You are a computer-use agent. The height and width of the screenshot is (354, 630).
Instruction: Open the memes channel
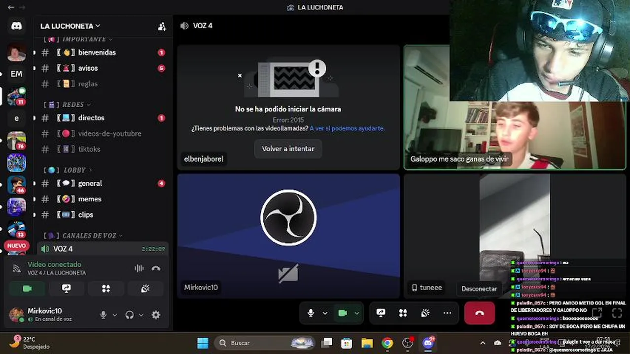[102, 199]
